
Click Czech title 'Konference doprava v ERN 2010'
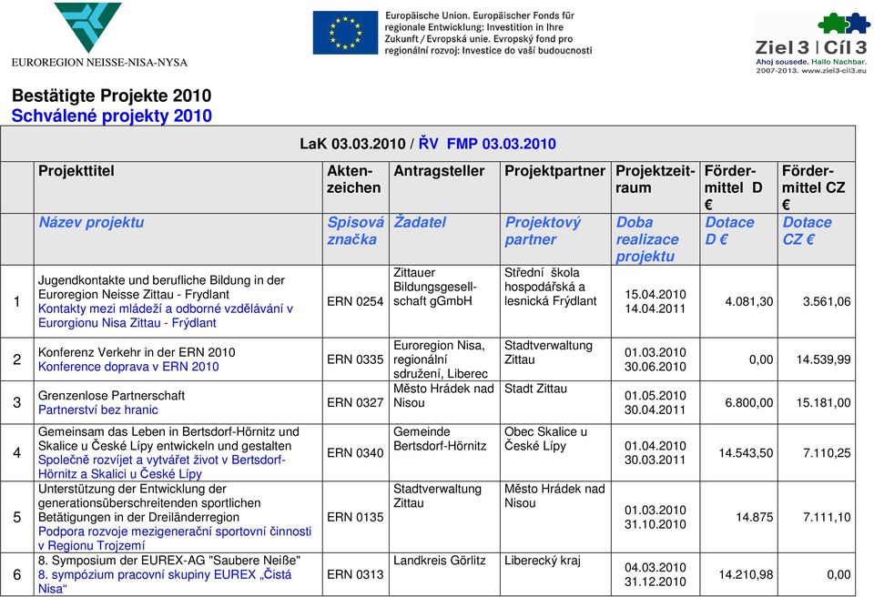[128, 367]
